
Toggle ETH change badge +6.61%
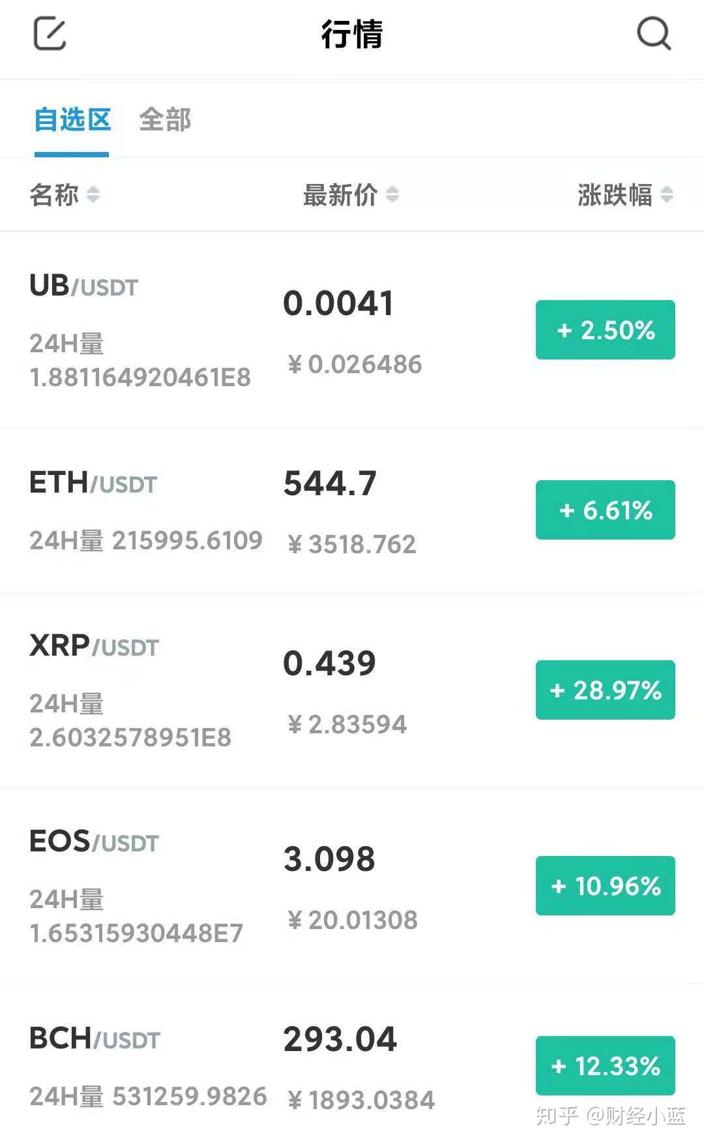tap(605, 510)
